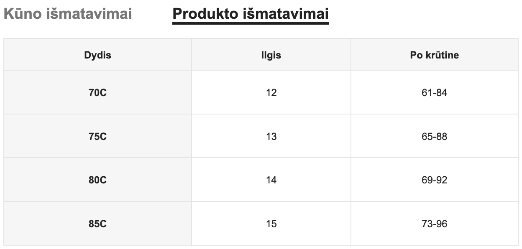Viewport: 522px width, 249px height.
Task: Click the 69-92 measurement cell
Action: [434, 180]
